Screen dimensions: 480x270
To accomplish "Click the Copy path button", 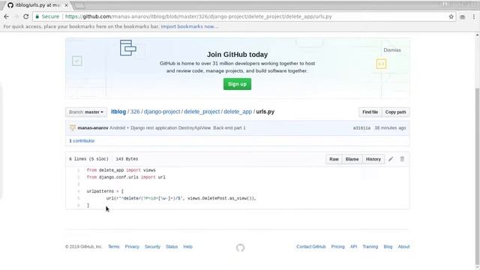I will click(395, 112).
